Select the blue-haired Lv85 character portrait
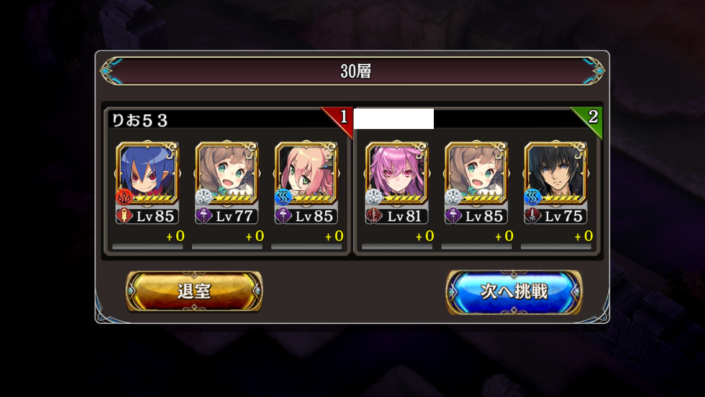 pyautogui.click(x=148, y=174)
